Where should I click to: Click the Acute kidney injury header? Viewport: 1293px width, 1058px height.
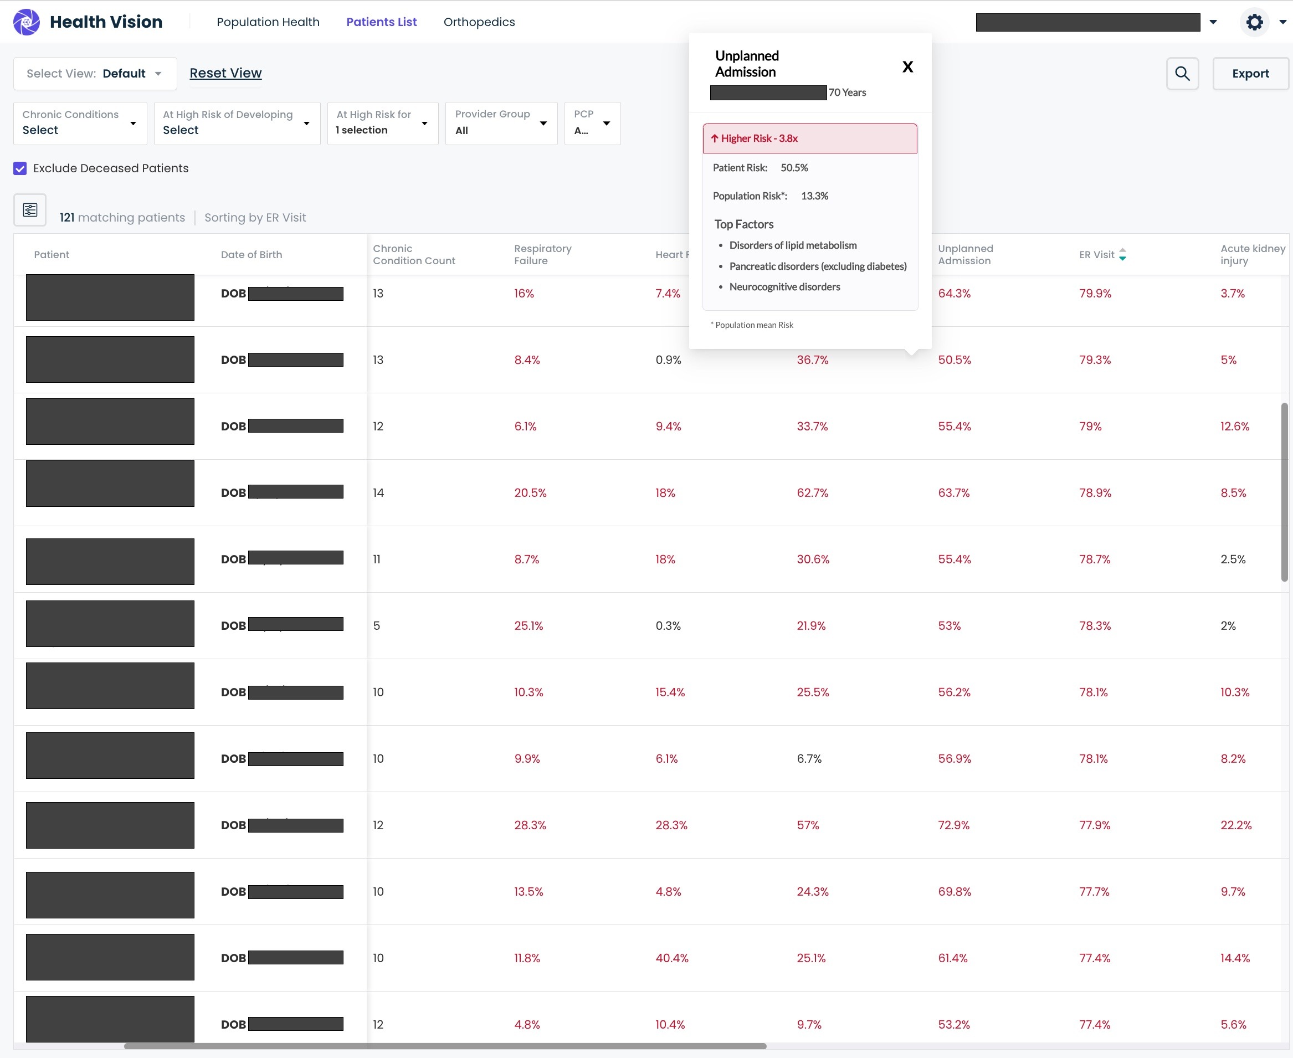click(x=1252, y=255)
